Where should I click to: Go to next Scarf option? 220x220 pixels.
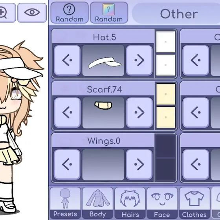pyautogui.click(x=139, y=112)
